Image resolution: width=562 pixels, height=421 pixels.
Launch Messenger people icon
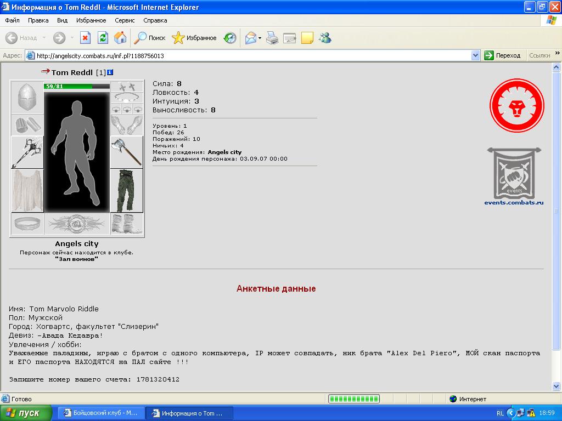[x=325, y=38]
